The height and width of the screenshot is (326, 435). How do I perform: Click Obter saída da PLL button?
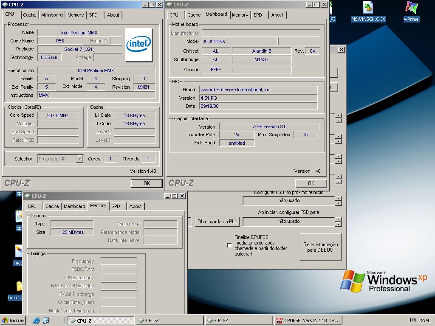click(x=217, y=222)
